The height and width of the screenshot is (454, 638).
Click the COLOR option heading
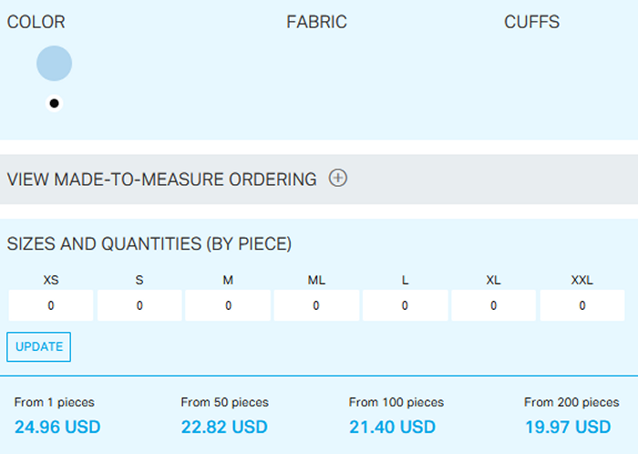tap(36, 22)
